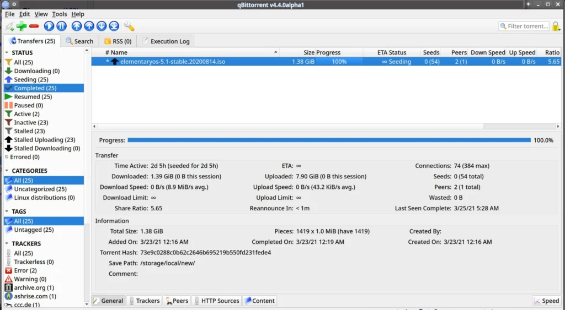Click the Pause torrent toolbar icon
Viewport: 565px width, 310px height.
pyautogui.click(x=62, y=26)
